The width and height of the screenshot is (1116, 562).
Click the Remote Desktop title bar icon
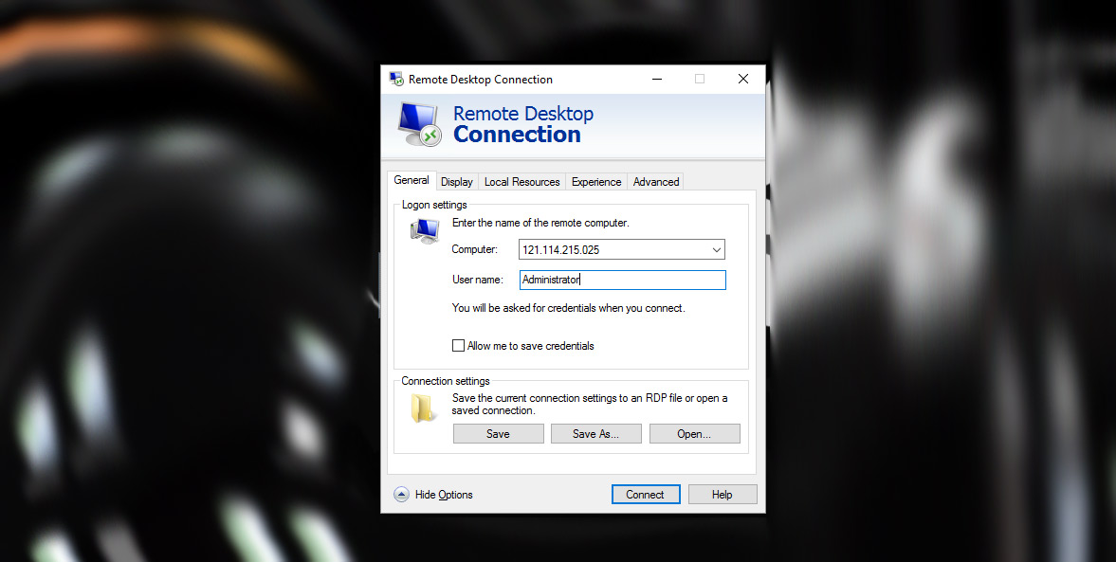click(x=396, y=79)
